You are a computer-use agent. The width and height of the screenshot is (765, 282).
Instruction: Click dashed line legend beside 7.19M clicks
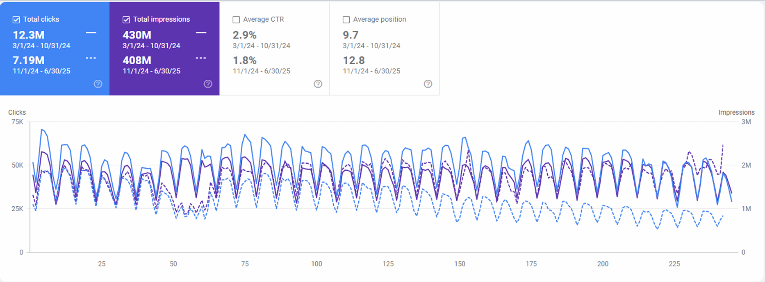coord(91,58)
